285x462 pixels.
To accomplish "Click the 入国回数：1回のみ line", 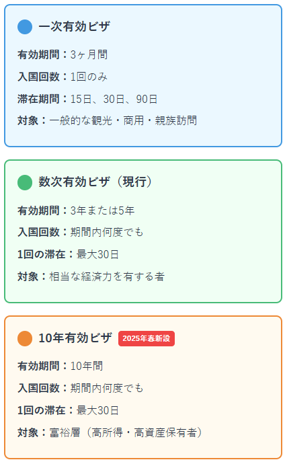I will click(x=63, y=77).
